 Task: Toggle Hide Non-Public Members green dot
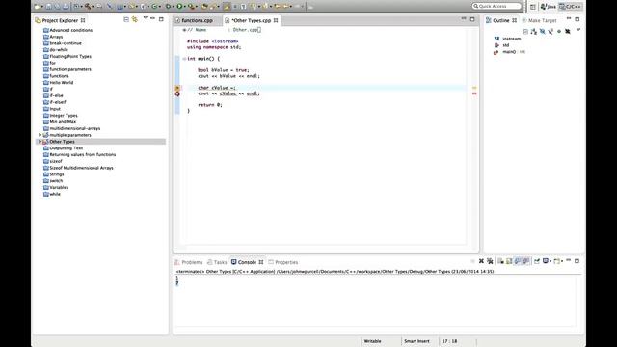(559, 31)
